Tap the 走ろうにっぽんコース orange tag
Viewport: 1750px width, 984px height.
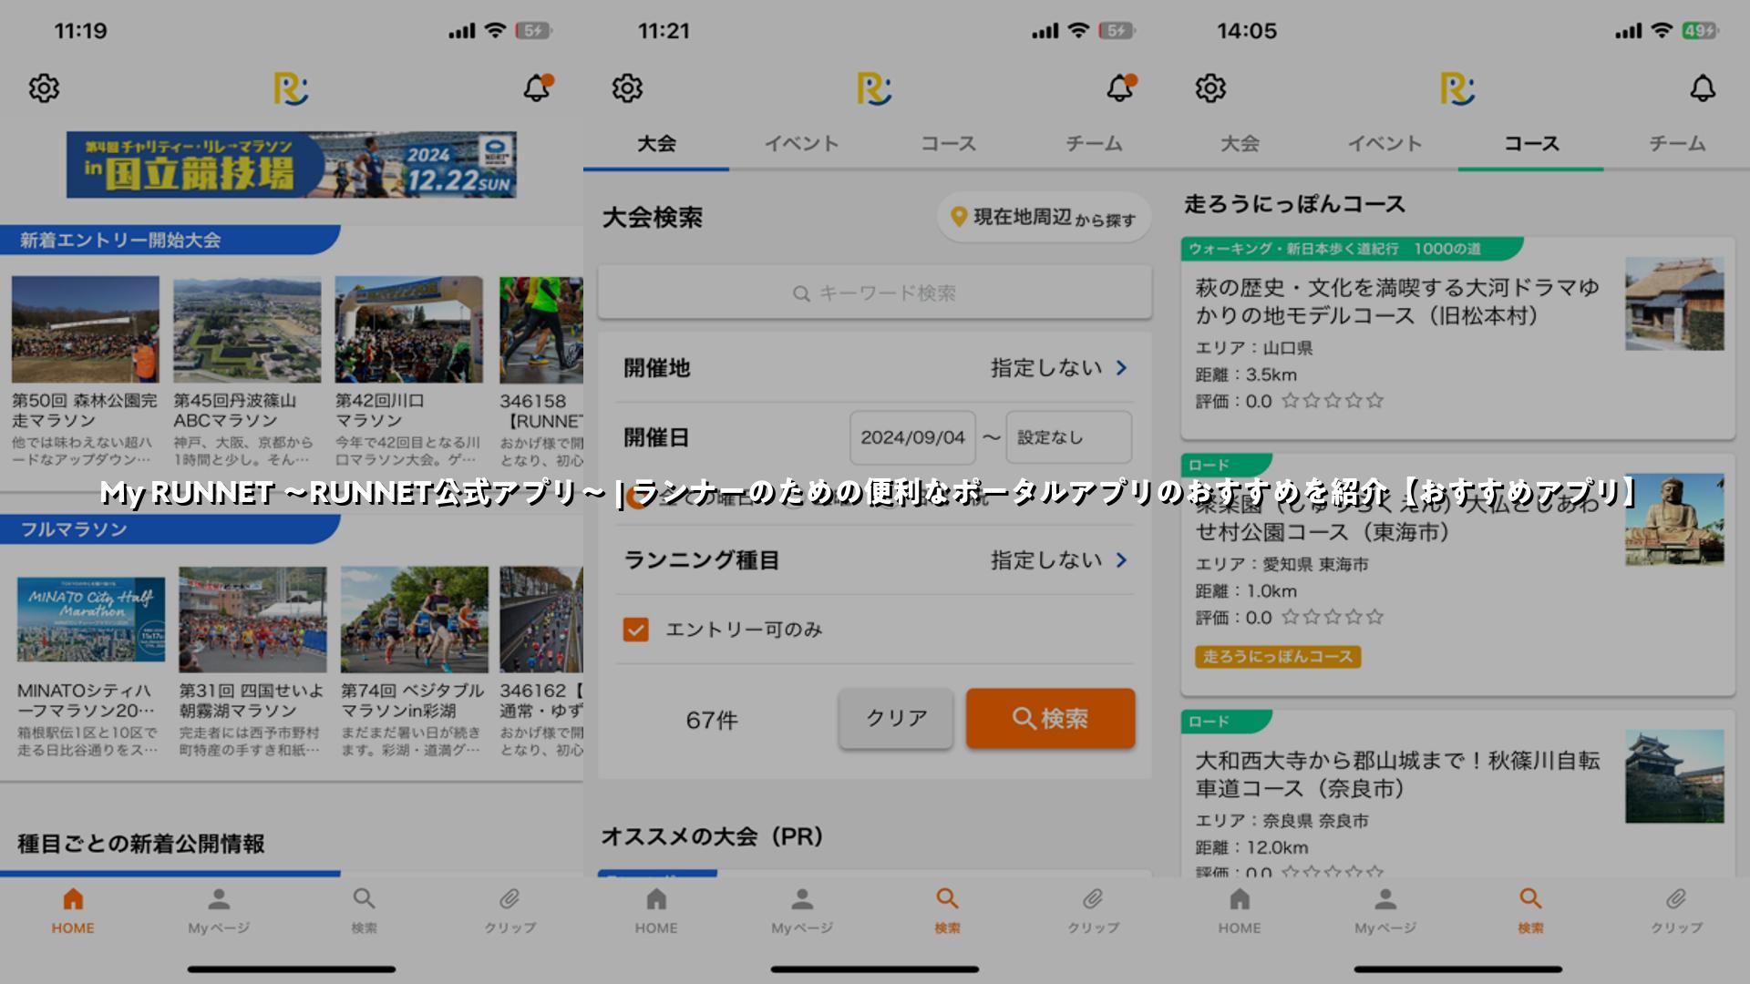tap(1278, 656)
